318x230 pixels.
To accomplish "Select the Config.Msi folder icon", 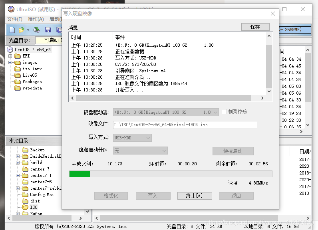I will (x=25, y=195).
